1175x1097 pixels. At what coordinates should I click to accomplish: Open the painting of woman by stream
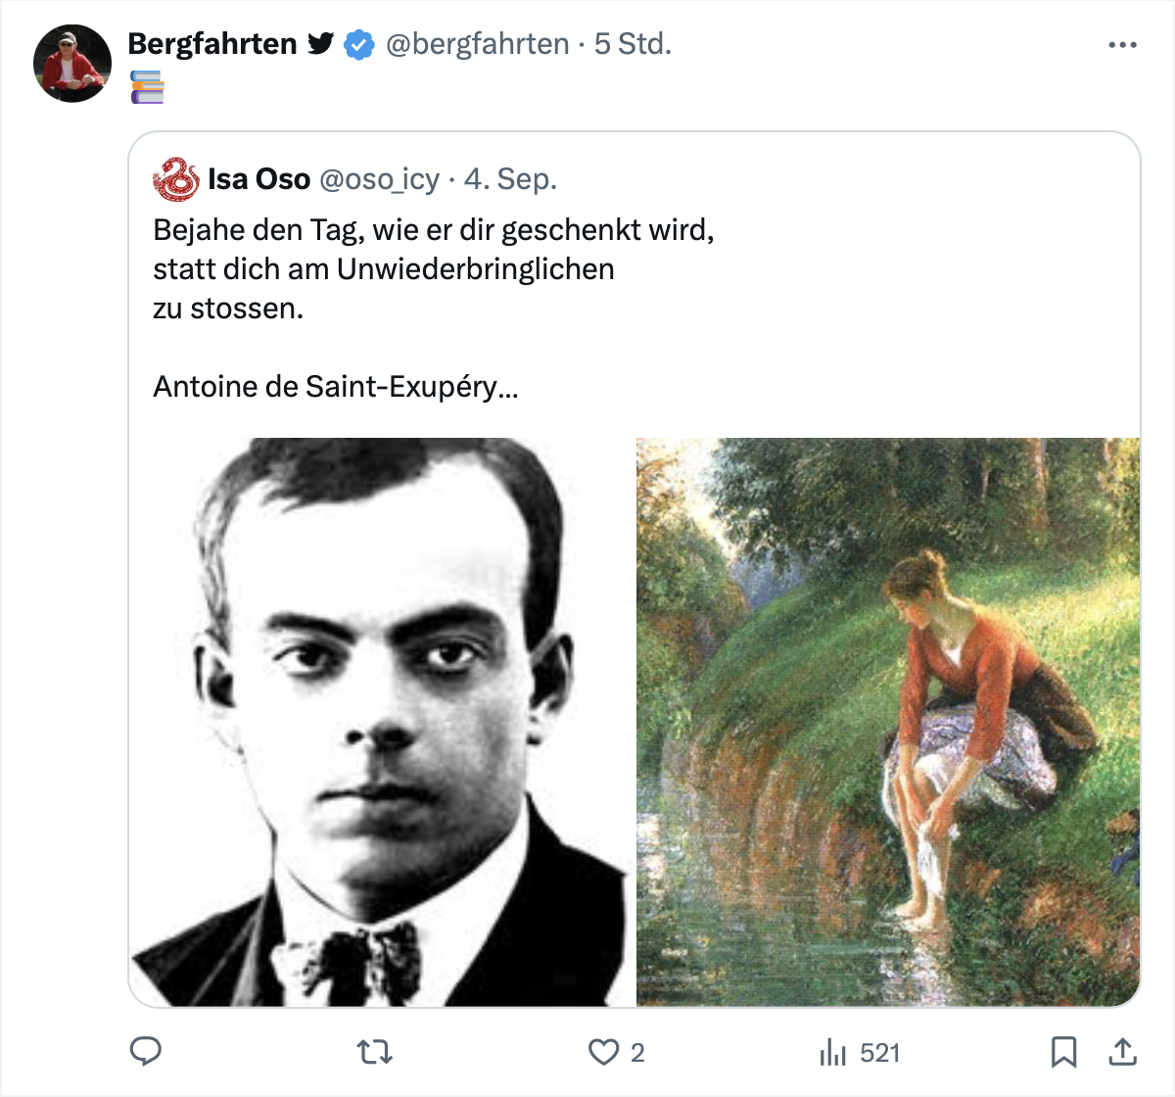click(888, 722)
